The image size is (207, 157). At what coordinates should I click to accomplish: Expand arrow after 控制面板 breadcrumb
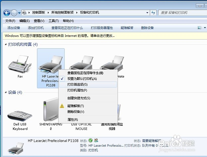[x=48, y=13]
